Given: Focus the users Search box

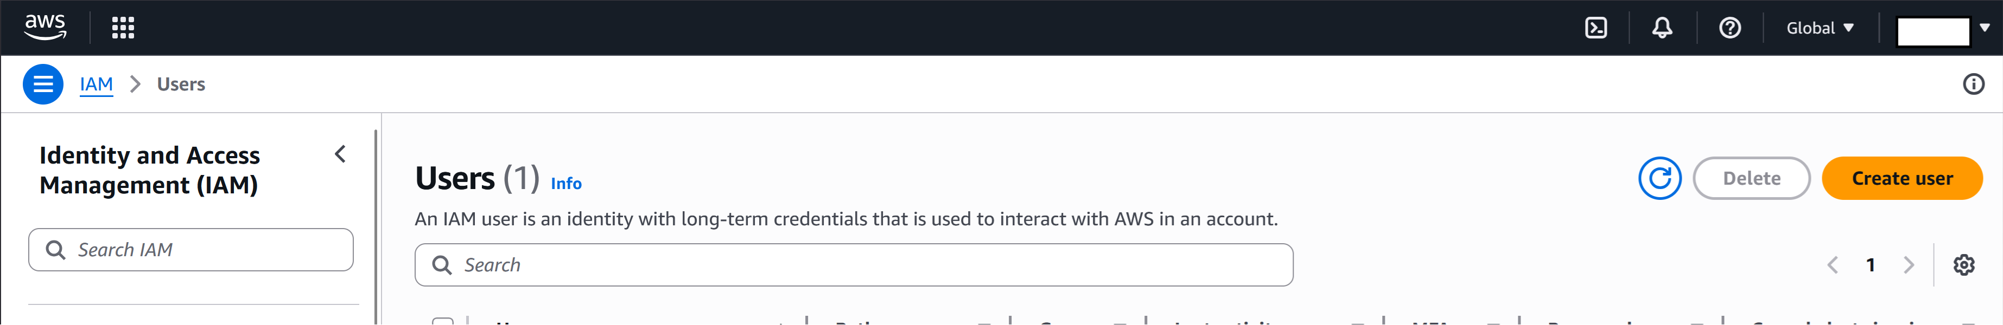Looking at the screenshot, I should pyautogui.click(x=854, y=265).
